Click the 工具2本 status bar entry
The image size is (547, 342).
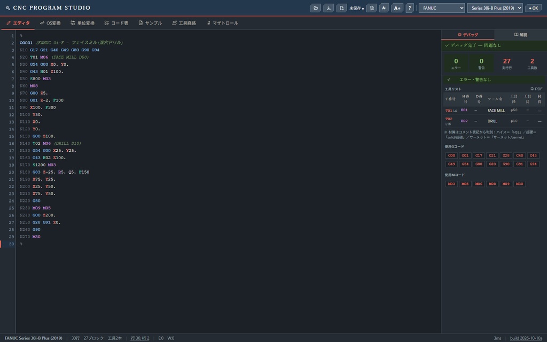click(115, 338)
